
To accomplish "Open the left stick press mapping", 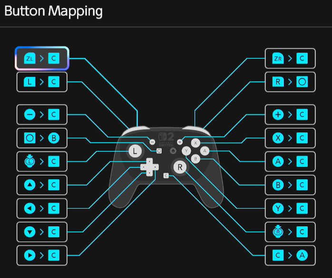I will (42, 161).
